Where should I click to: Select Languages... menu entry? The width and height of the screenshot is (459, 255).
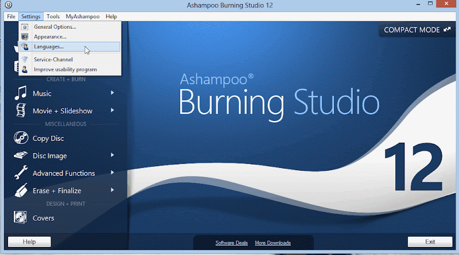point(70,47)
